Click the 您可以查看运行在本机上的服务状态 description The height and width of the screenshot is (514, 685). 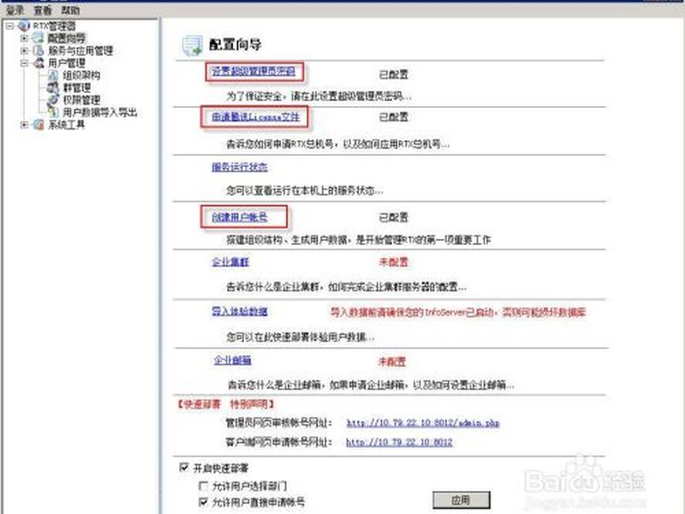[305, 190]
